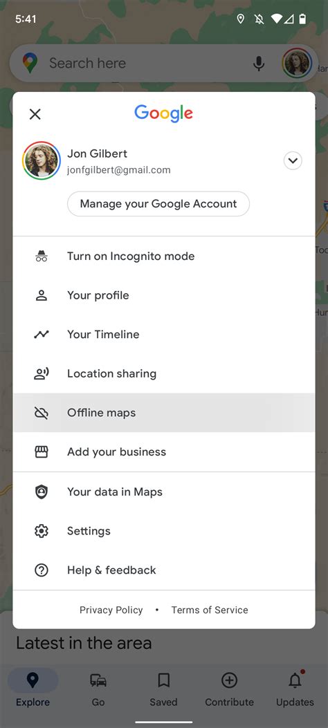Tap the Your profile person icon
Screen dimensions: 328x728
pos(42,295)
